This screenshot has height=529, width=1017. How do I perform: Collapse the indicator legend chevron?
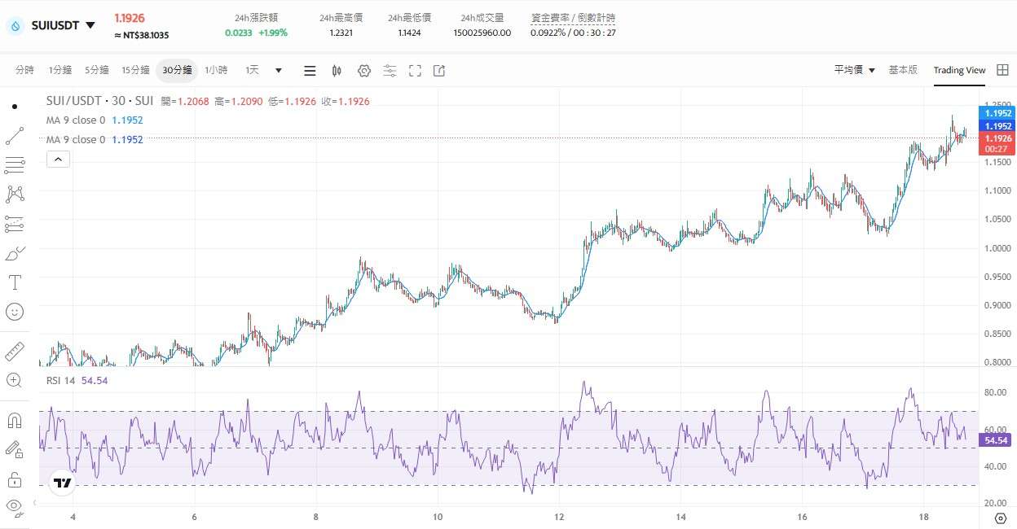tap(57, 160)
